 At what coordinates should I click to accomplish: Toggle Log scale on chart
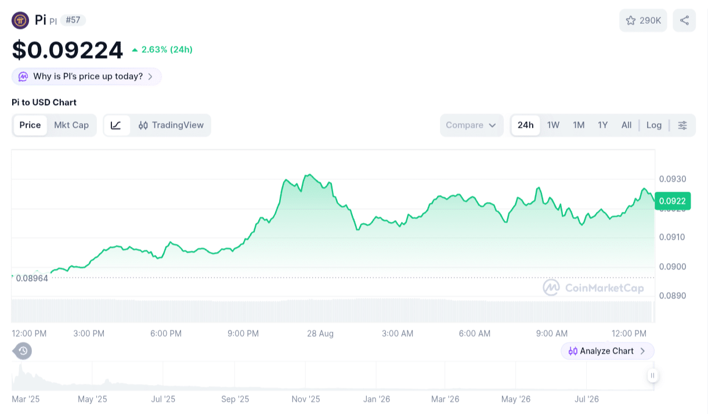654,125
